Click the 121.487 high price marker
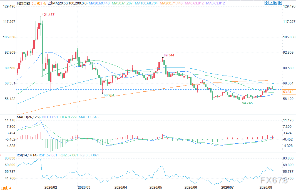This screenshot has width=296, height=190. (48, 15)
